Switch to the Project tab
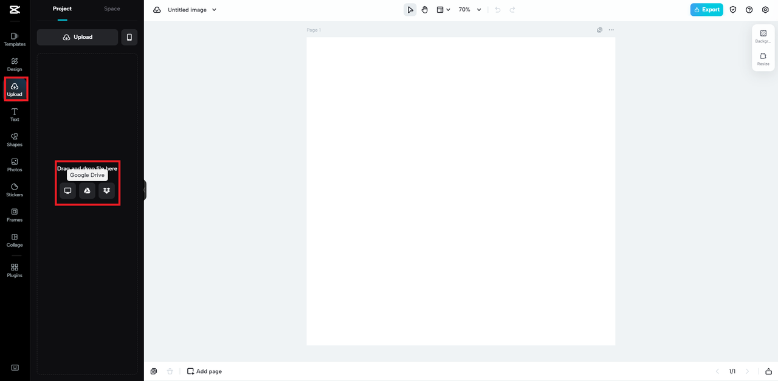The height and width of the screenshot is (381, 778). tap(62, 9)
